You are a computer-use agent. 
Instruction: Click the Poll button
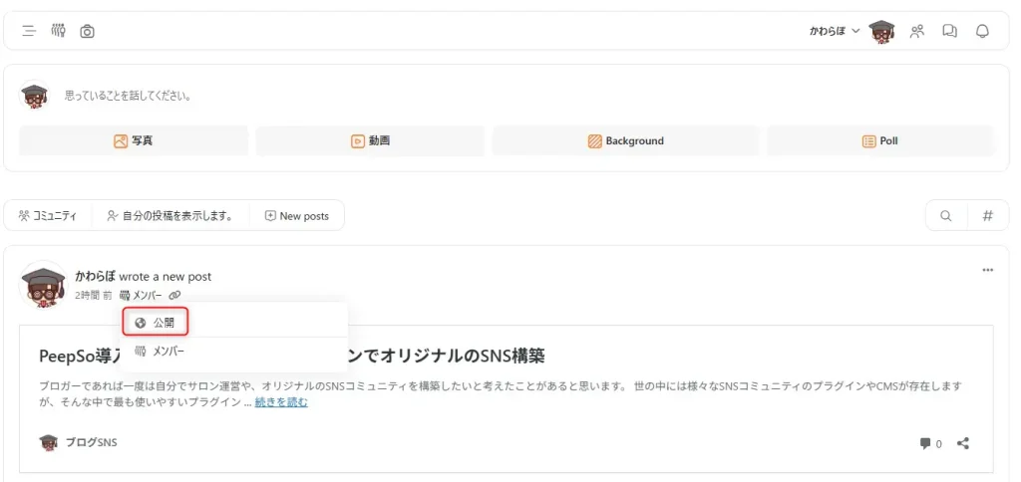tap(880, 140)
